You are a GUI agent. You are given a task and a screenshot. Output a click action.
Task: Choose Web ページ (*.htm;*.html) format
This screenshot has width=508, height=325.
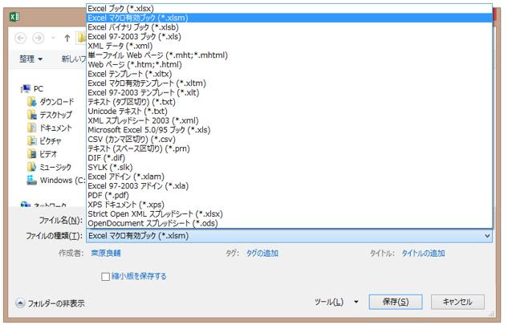click(x=290, y=64)
